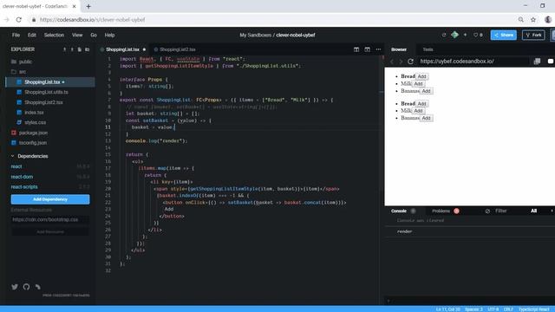Open ShoppingList2.tsx in the Explorer
This screenshot has width=555, height=312.
pos(43,102)
